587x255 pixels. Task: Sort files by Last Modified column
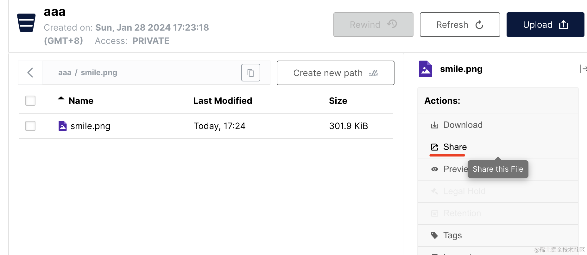223,101
